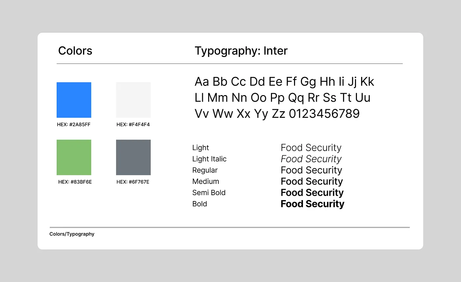Viewport: 461px width, 282px height.
Task: Select the HEX: #83BF6E text
Action: click(75, 182)
